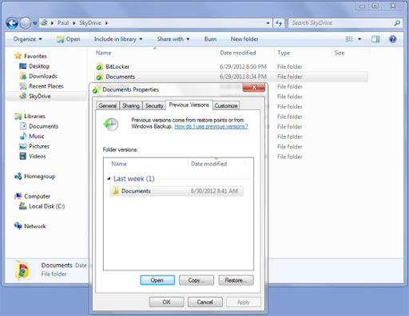Switch to the Security tab
The width and height of the screenshot is (409, 316).
click(x=154, y=105)
